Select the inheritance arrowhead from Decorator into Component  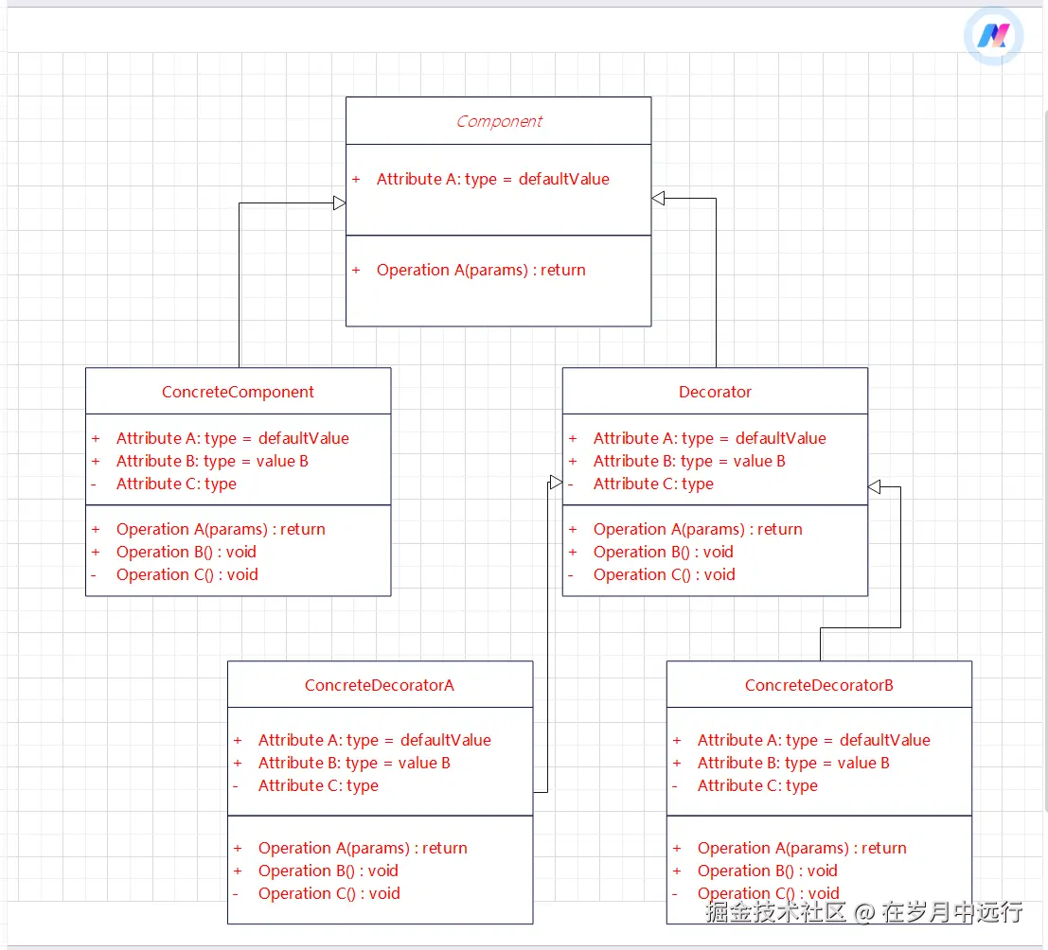pos(658,199)
